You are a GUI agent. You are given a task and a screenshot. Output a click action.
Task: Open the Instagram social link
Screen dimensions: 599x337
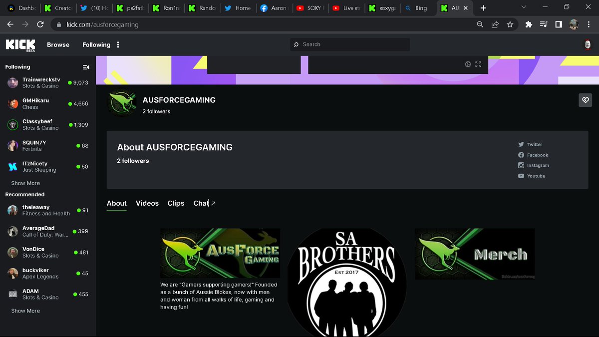533,165
